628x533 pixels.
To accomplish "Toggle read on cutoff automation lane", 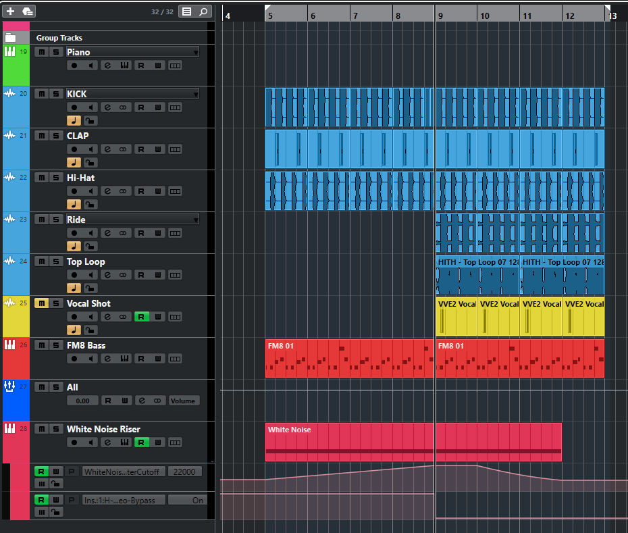I will [x=41, y=472].
